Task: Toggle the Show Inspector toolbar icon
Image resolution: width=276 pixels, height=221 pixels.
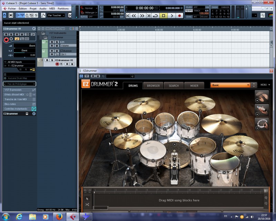Action: [18, 15]
